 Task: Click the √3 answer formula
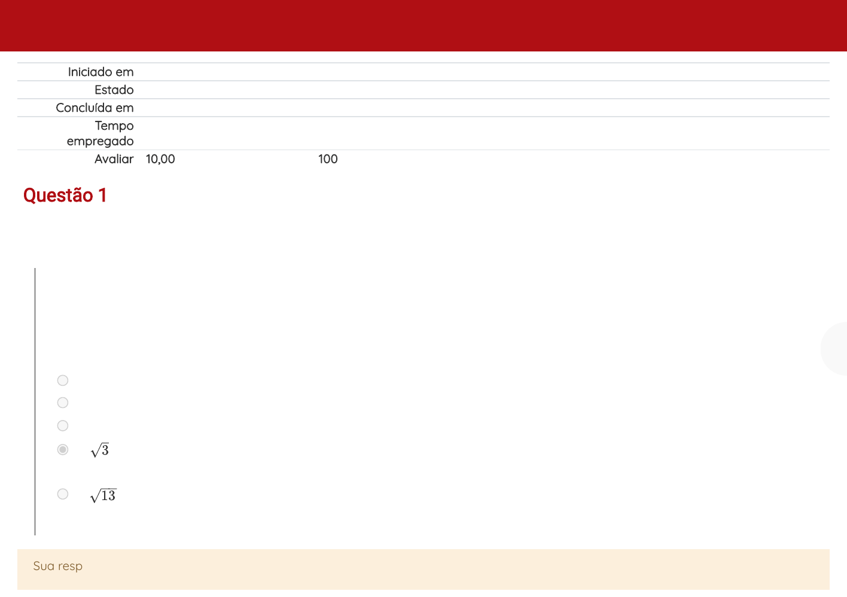click(x=100, y=450)
